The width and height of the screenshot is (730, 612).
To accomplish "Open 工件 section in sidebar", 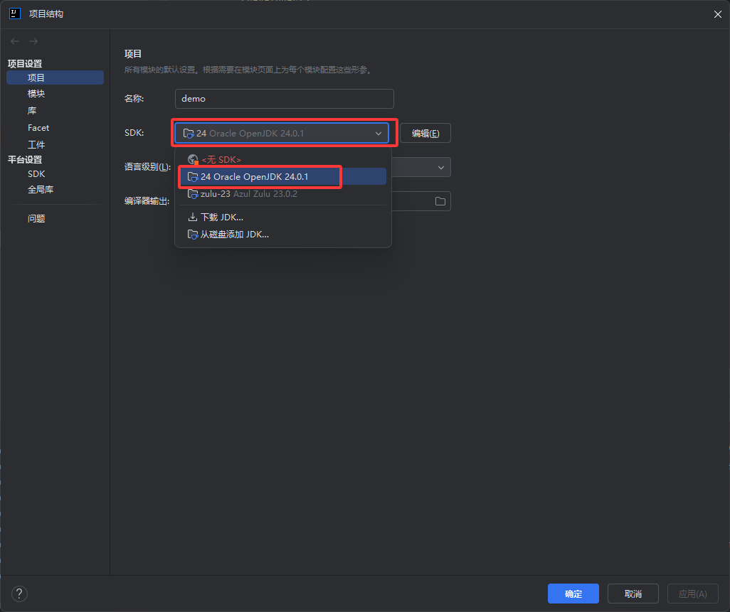I will 36,145.
